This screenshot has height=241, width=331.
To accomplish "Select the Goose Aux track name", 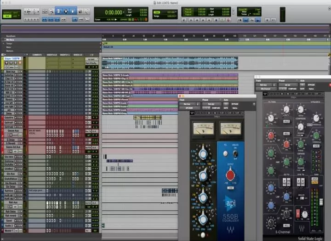I will [13, 131].
